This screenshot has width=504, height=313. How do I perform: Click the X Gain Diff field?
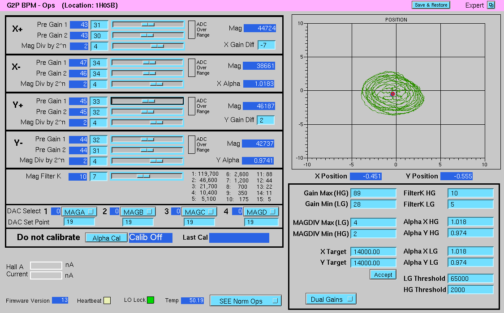tap(267, 45)
